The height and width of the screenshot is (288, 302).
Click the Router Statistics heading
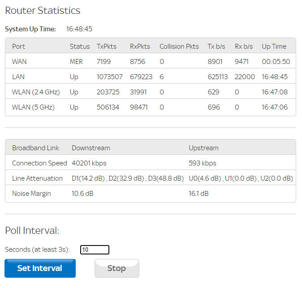(43, 11)
